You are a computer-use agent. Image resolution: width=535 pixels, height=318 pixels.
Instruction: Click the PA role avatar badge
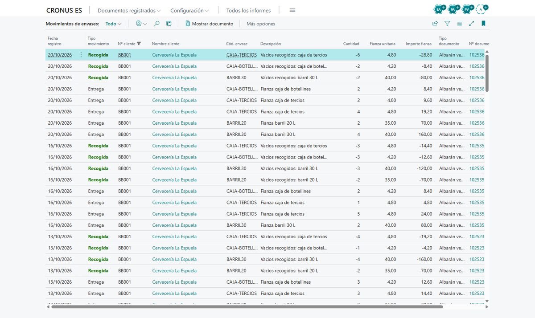tap(453, 9)
